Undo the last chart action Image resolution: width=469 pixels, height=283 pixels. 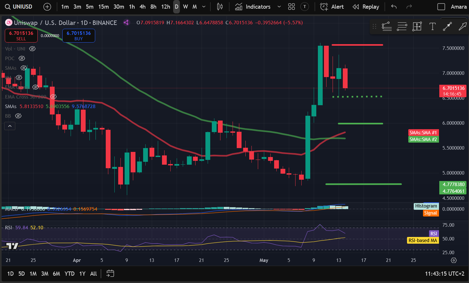pos(394,7)
